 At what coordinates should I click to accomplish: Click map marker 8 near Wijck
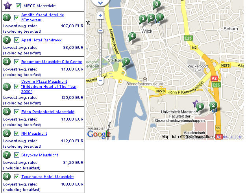pos(157,5)
